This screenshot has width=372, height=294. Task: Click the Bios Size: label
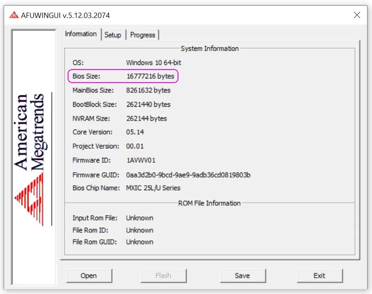pos(87,76)
